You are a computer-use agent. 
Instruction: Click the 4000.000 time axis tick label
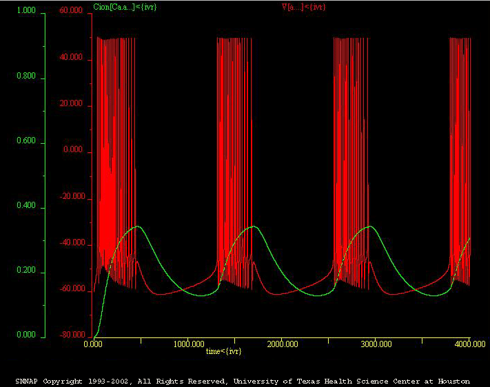pos(469,344)
